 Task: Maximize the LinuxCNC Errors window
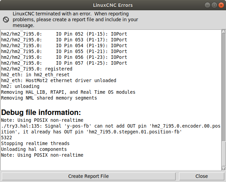[214, 5]
